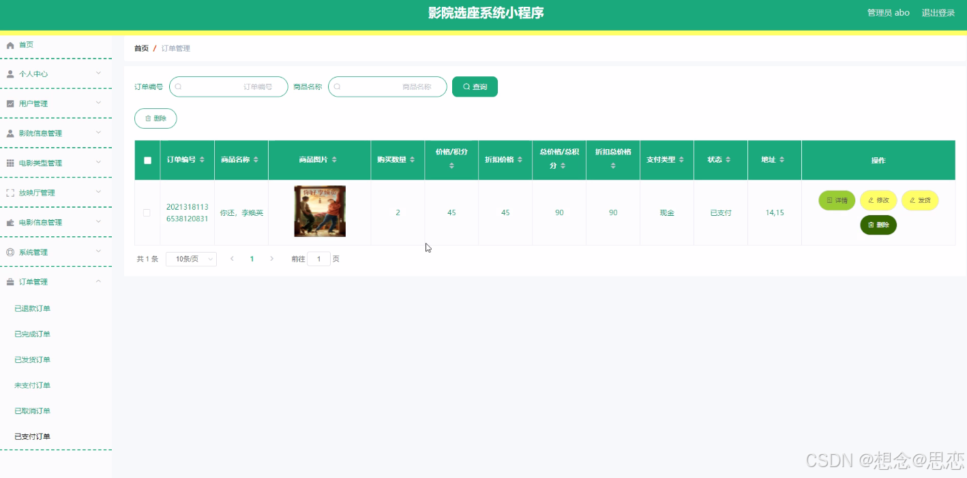This screenshot has height=478, width=967.
Task: Click the movie poster thumbnail in row
Action: click(320, 211)
